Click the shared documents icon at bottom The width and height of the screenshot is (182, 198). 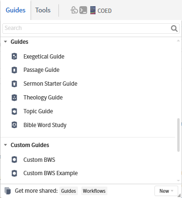click(x=8, y=191)
